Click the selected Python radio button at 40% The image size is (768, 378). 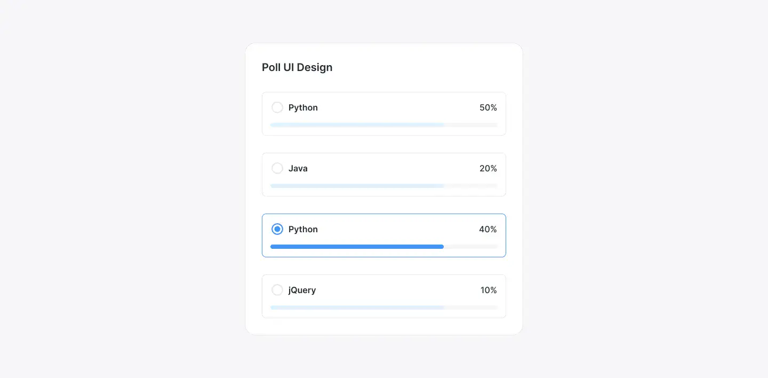pyautogui.click(x=277, y=229)
